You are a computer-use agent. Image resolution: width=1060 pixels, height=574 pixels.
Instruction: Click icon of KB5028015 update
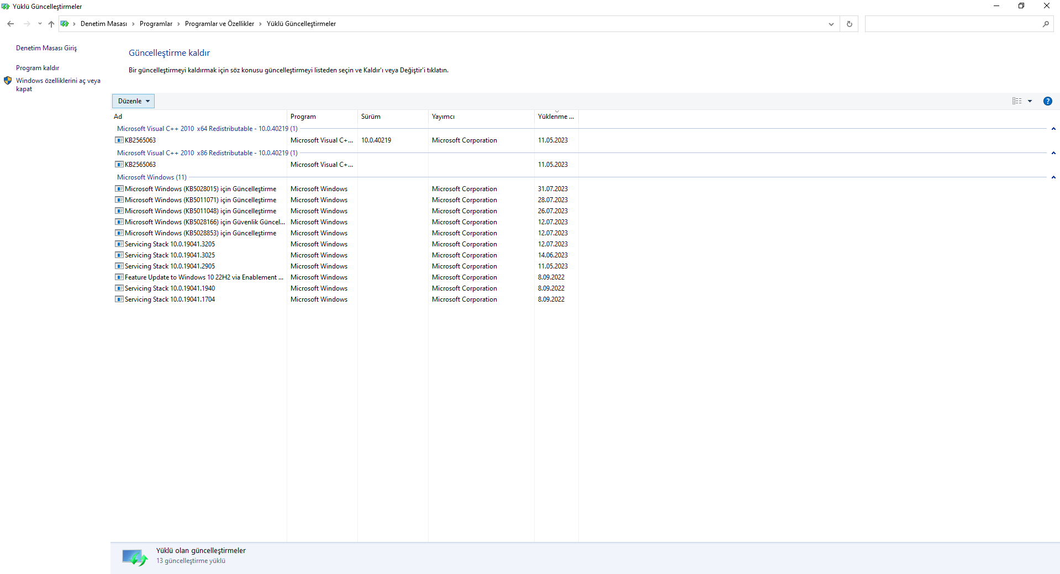[x=119, y=189]
